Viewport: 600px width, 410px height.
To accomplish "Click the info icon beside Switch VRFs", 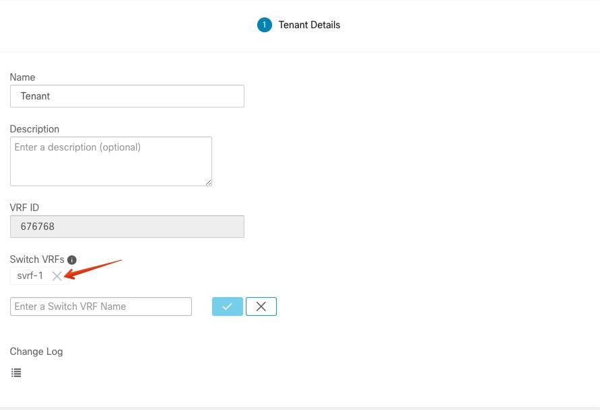I will 71,259.
